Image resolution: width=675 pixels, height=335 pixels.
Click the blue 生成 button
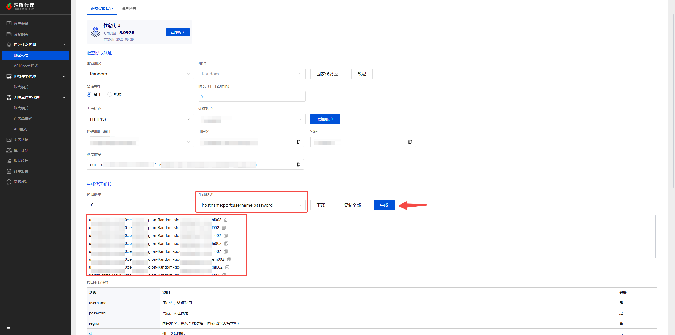(384, 205)
